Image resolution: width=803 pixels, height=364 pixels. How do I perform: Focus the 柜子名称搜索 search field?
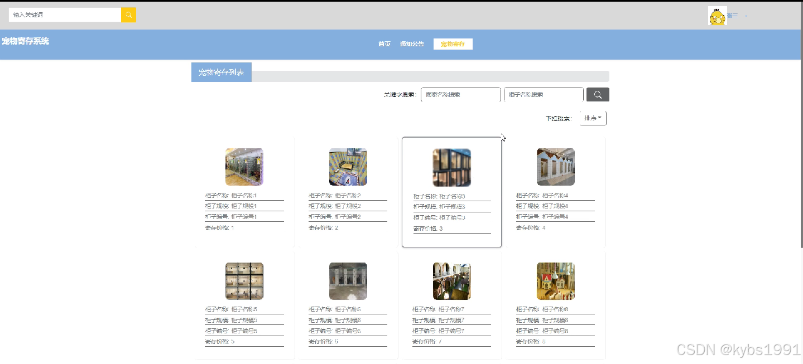pyautogui.click(x=544, y=95)
